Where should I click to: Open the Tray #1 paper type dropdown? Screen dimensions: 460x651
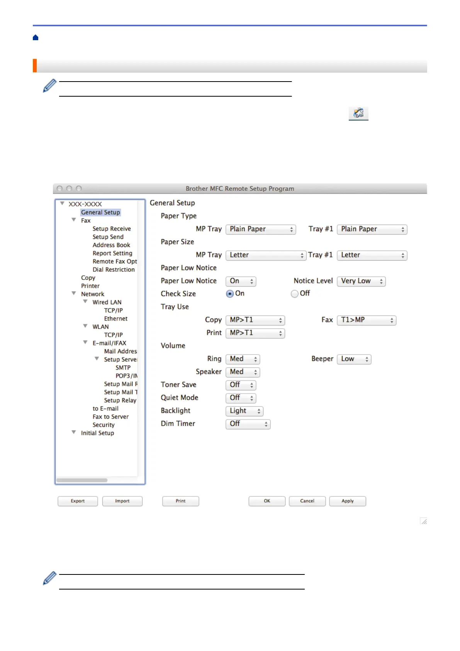point(372,229)
